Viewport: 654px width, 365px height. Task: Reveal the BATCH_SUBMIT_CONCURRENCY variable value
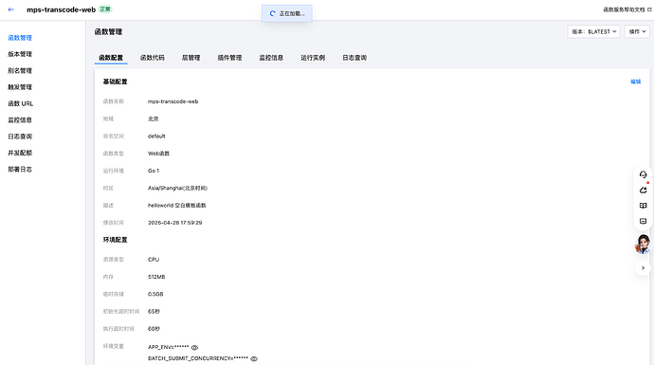point(254,358)
